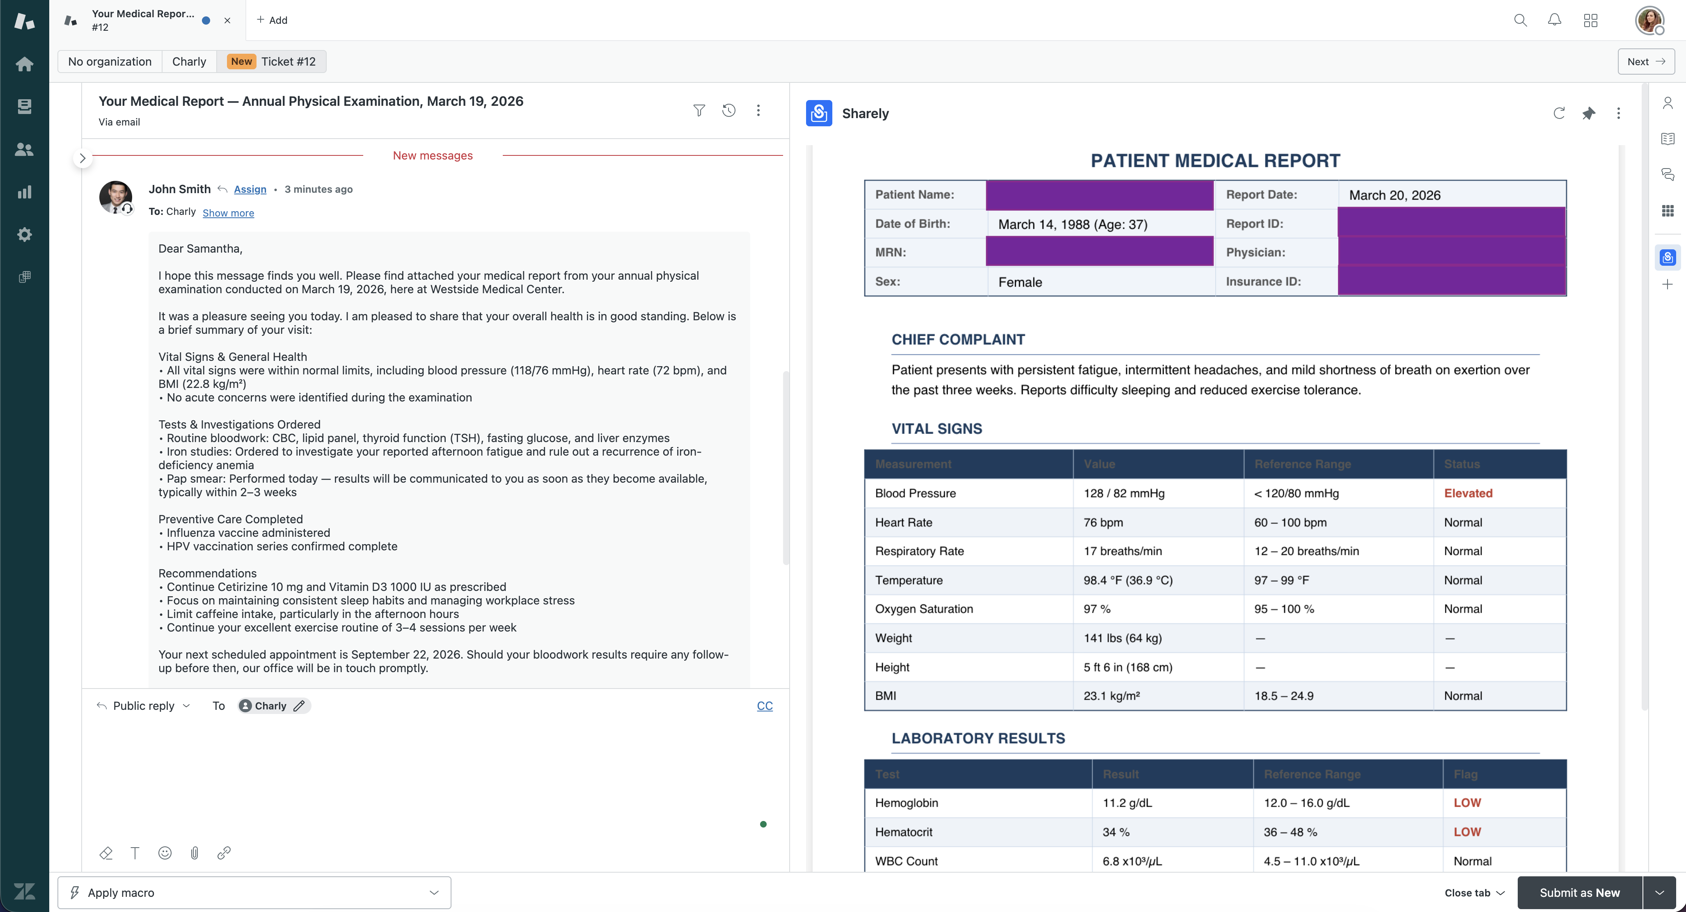Toggle conversation events history view
The image size is (1686, 912).
(x=728, y=110)
